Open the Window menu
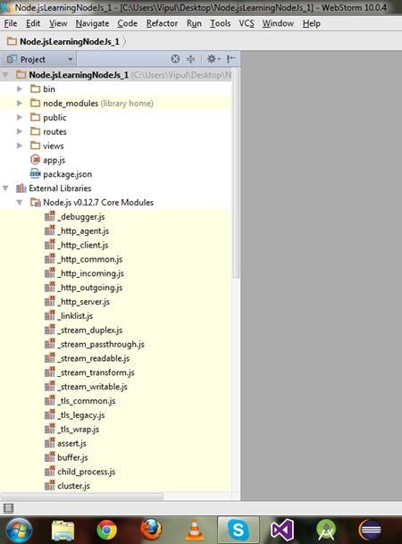Viewport: 402px width, 544px height. (x=278, y=23)
